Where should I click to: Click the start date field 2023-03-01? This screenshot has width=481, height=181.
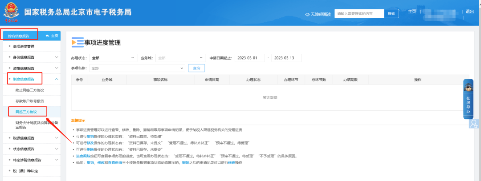pos(249,58)
